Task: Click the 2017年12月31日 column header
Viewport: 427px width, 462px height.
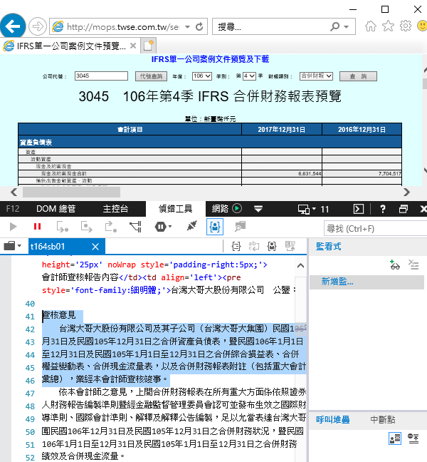Action: point(281,129)
